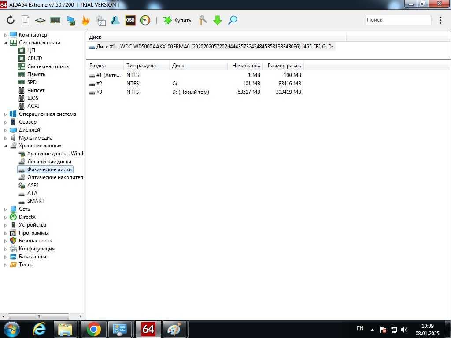Select the WDC WD5000AAKX disk row
This screenshot has width=451, height=338.
[211, 47]
